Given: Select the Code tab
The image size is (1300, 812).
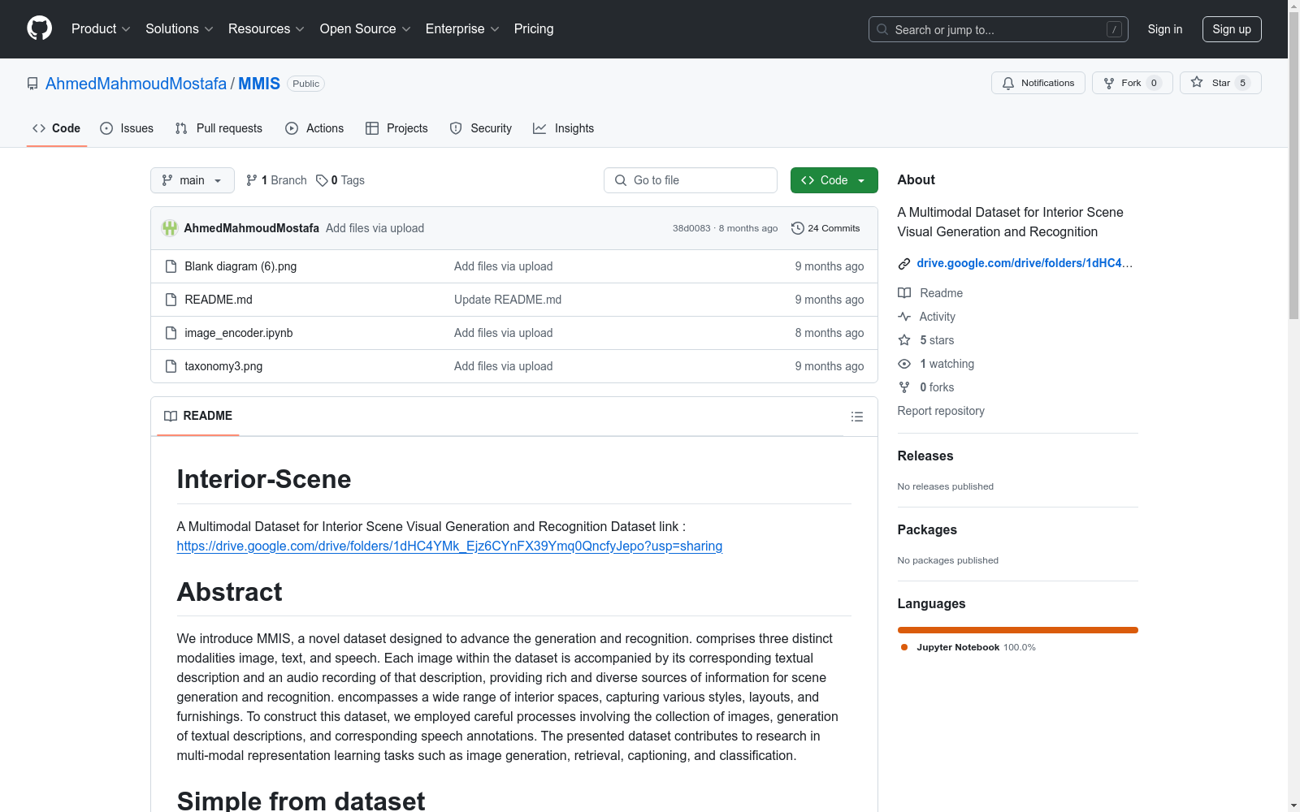Looking at the screenshot, I should [x=57, y=128].
